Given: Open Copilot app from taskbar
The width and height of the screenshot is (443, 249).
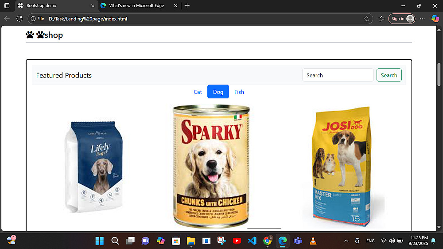Looking at the screenshot, I should (x=161, y=241).
